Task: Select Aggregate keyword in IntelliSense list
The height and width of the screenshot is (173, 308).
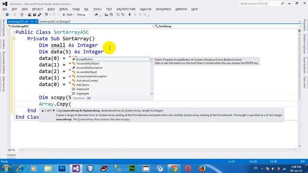Action: click(111, 94)
